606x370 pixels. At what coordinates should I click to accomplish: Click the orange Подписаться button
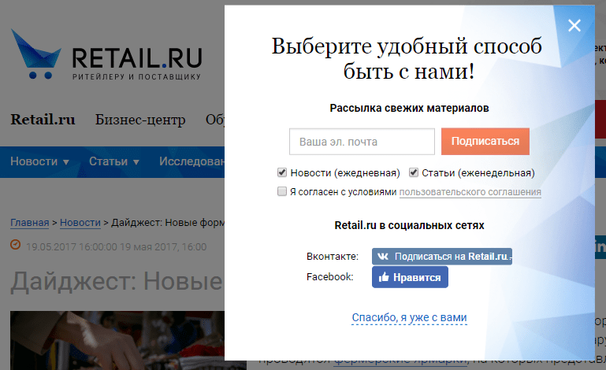click(x=485, y=142)
